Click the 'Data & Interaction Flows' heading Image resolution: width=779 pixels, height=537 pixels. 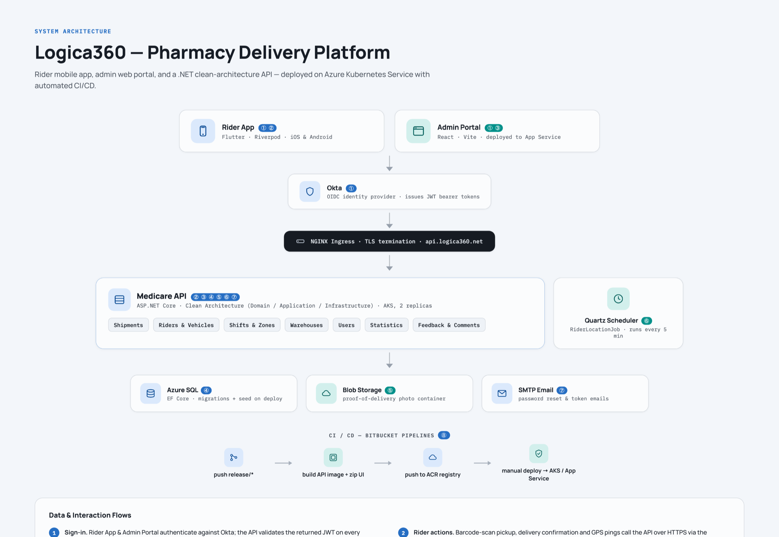pyautogui.click(x=90, y=515)
